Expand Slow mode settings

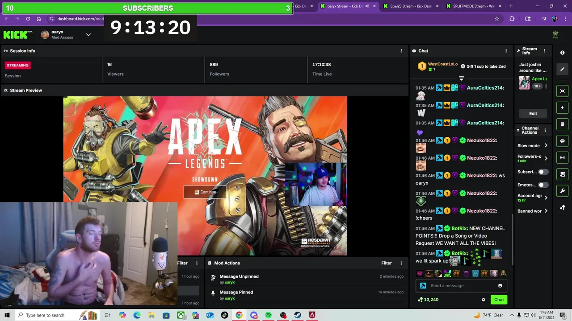click(546, 146)
